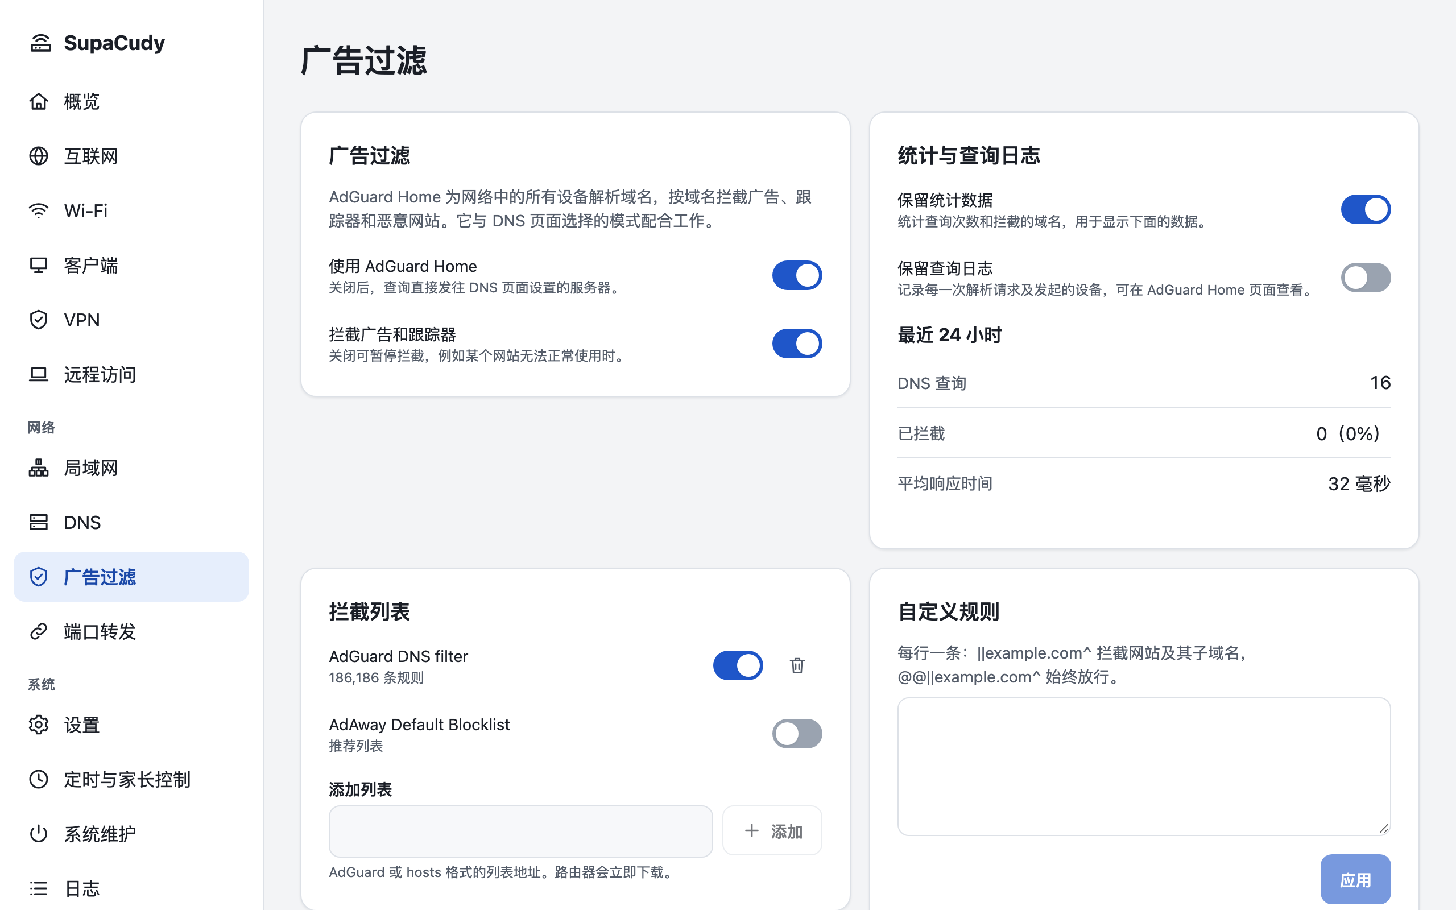Open the 远程访问 menu item

coord(131,374)
